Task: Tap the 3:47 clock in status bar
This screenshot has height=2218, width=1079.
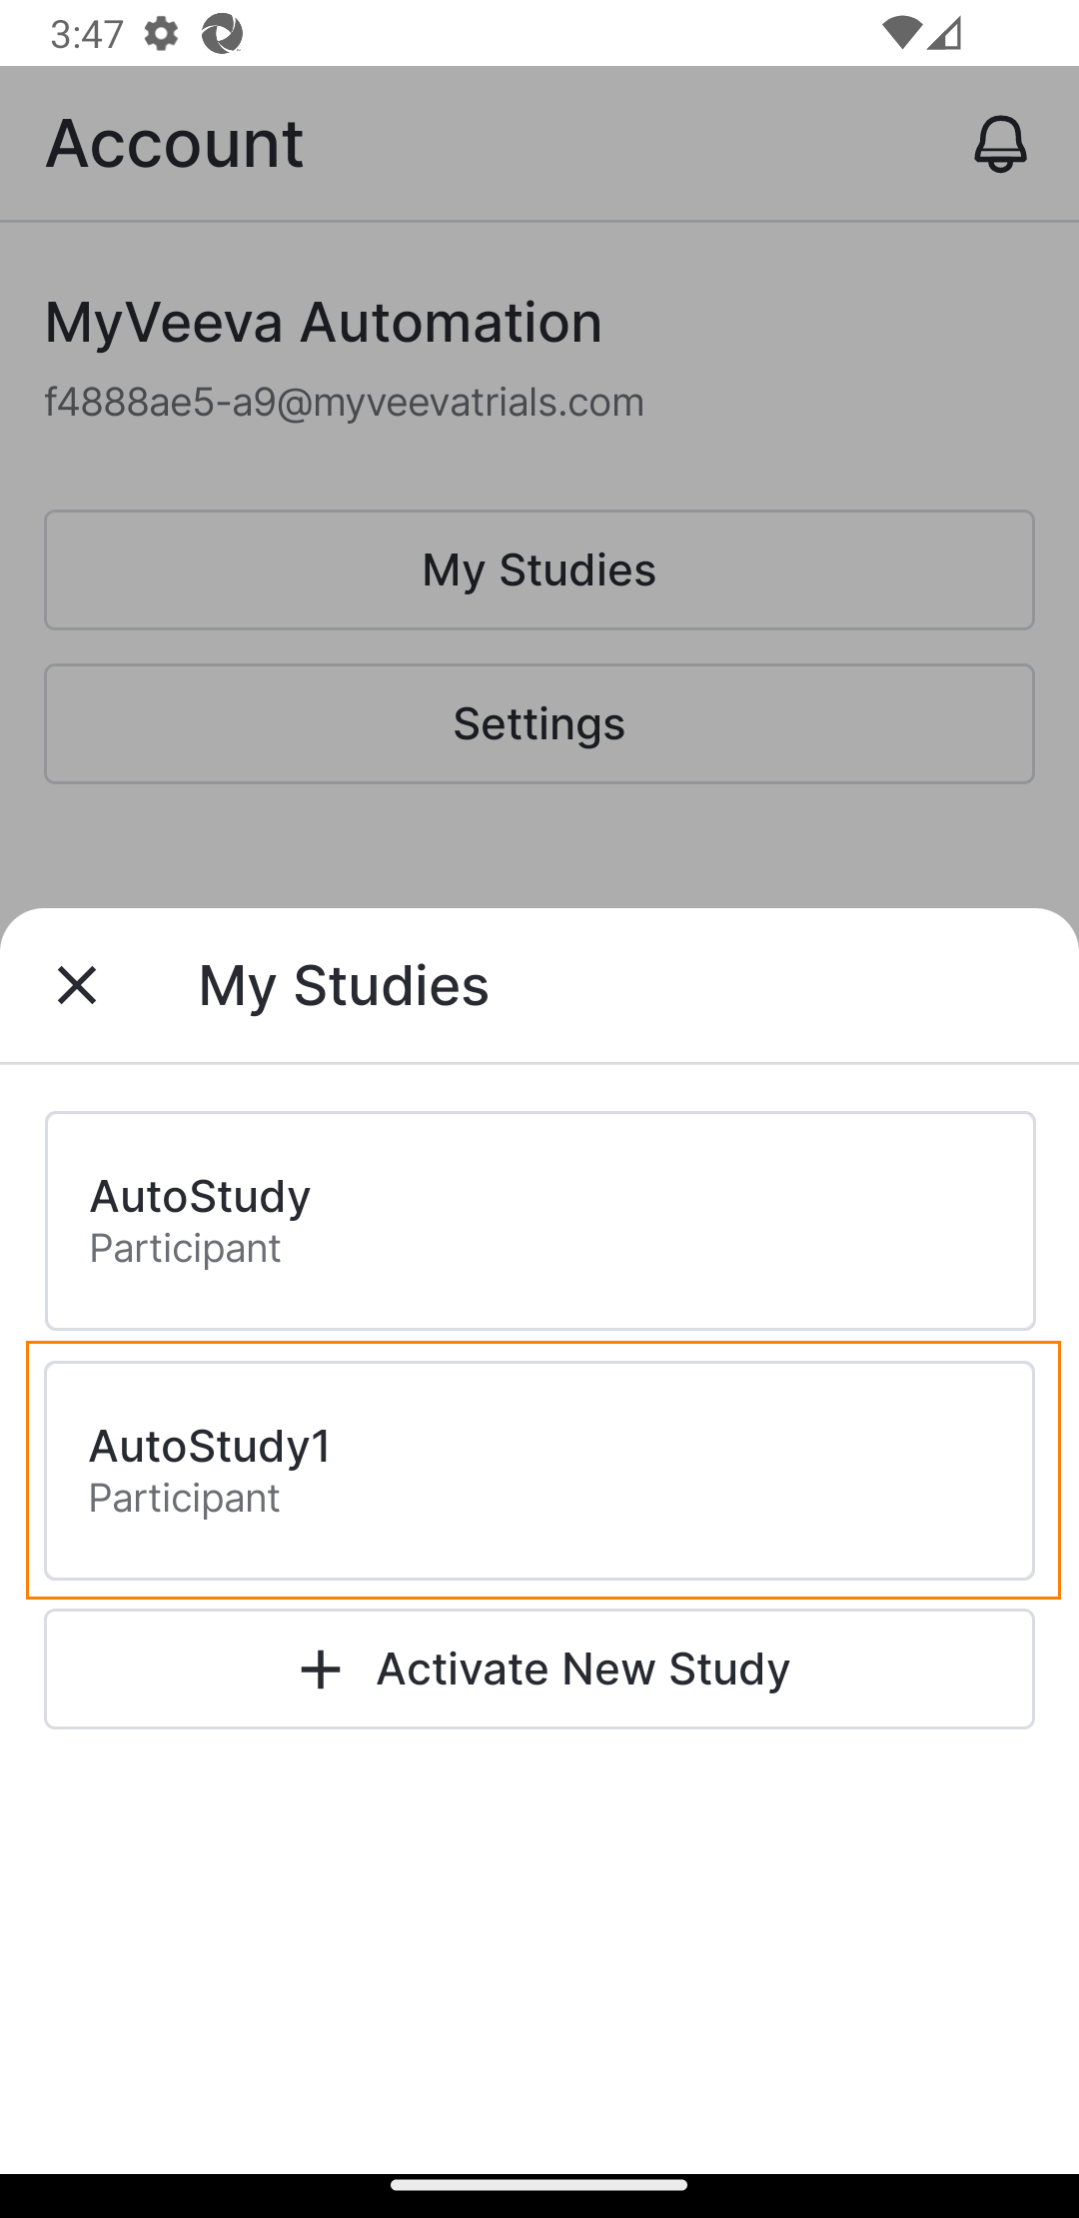Action: tap(87, 34)
